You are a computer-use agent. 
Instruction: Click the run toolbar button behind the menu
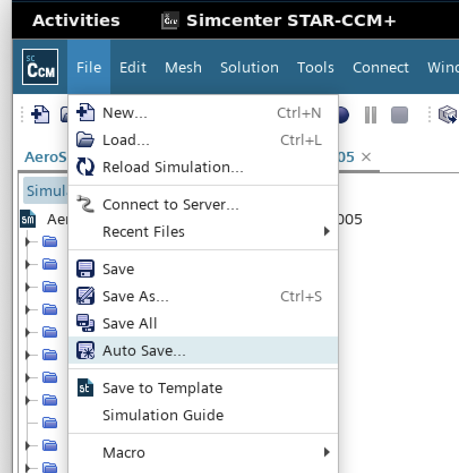pos(344,115)
